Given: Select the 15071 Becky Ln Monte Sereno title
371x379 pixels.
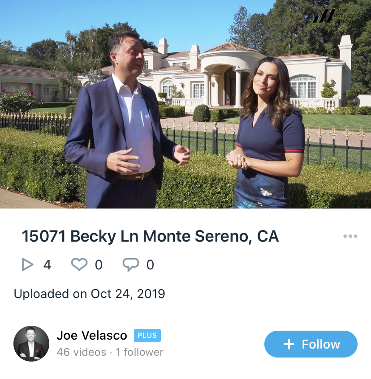Looking at the screenshot, I should [150, 236].
